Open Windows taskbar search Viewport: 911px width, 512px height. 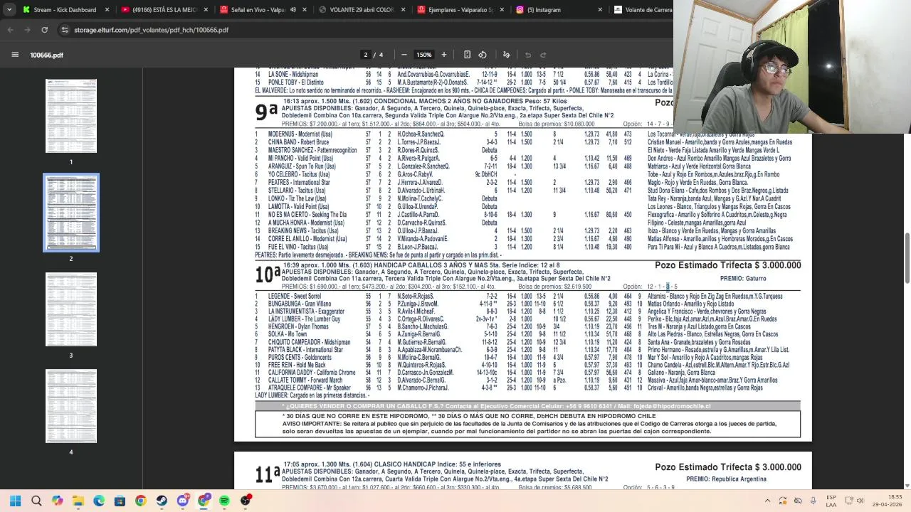36,501
